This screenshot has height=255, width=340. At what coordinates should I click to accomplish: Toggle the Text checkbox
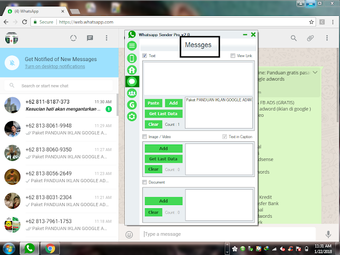pyautogui.click(x=144, y=56)
